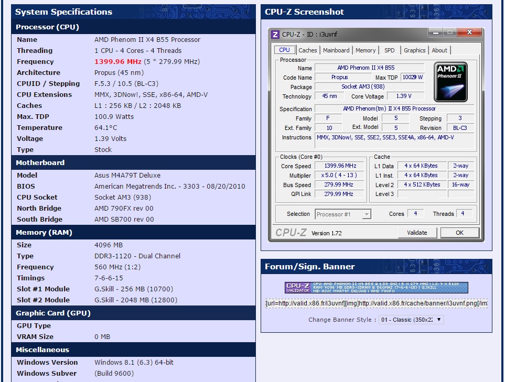Click the Level 2 4 x 512 KBytes field
This screenshot has width=505, height=382.
tap(422, 184)
